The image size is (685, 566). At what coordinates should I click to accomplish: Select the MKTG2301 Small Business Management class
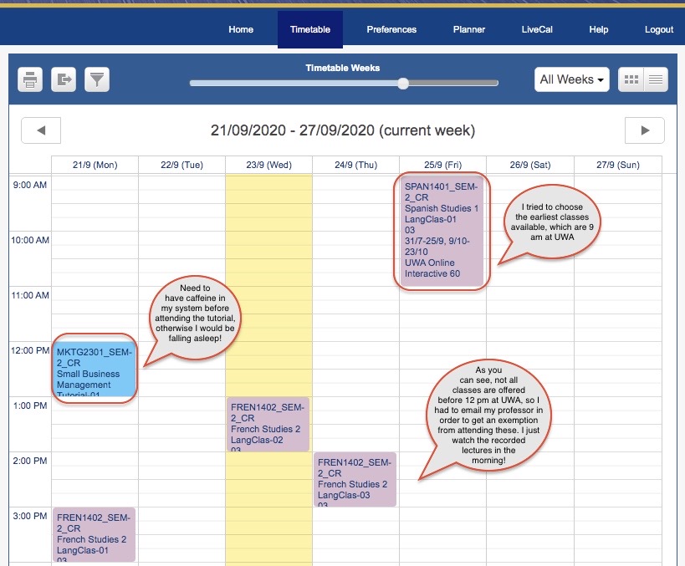tap(94, 369)
